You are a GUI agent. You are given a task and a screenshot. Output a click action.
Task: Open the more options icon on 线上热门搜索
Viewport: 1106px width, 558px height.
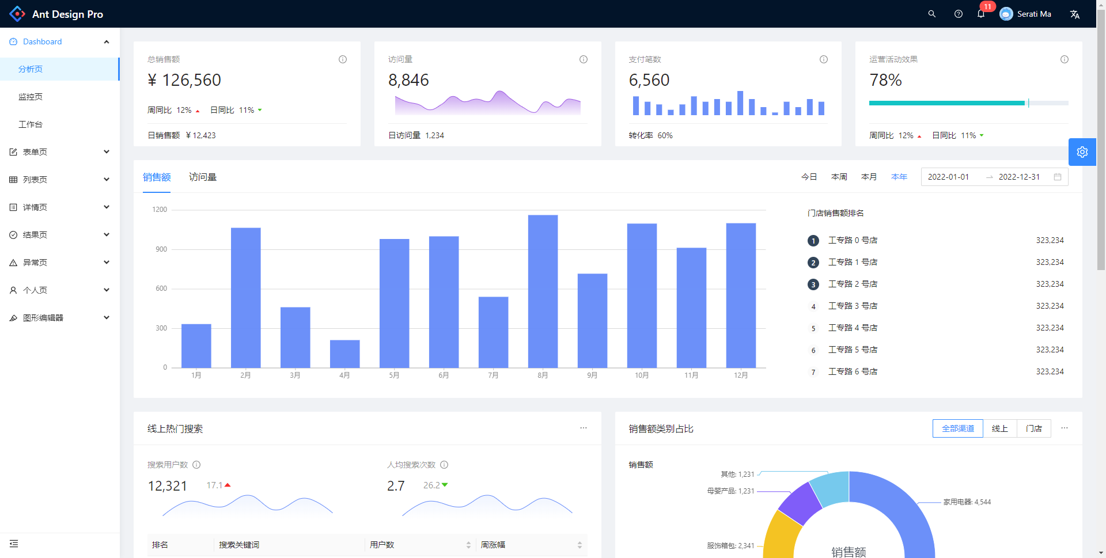click(584, 428)
